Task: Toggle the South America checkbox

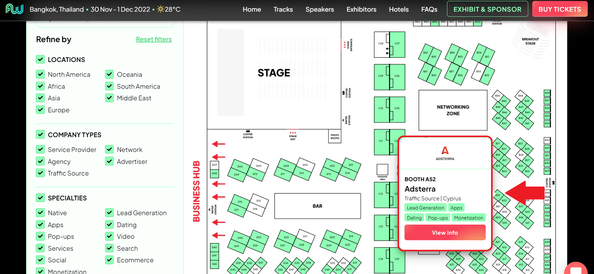Action: click(109, 86)
